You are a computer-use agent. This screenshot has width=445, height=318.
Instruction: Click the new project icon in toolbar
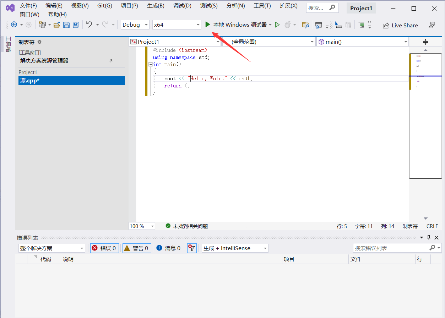[43, 25]
